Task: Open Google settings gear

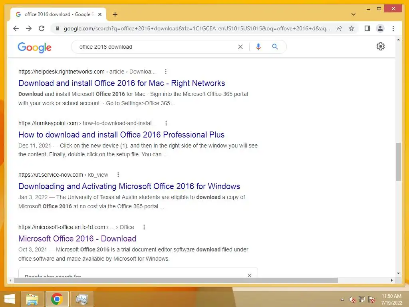Action: pos(381,46)
